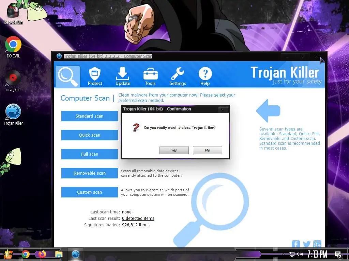Switch to Trojan Killer taskbar button

[x=75, y=254]
